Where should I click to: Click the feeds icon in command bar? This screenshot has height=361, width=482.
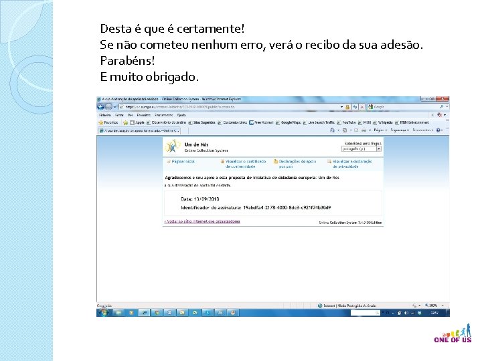(x=345, y=130)
